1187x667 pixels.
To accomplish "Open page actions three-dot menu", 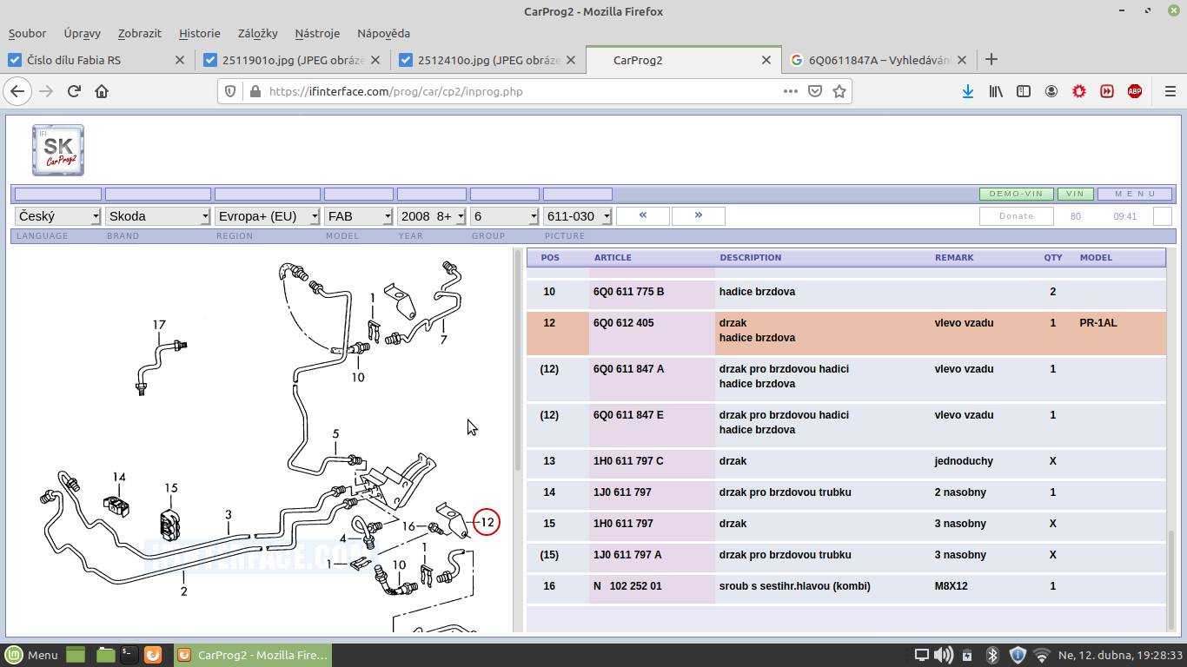I will coord(791,91).
